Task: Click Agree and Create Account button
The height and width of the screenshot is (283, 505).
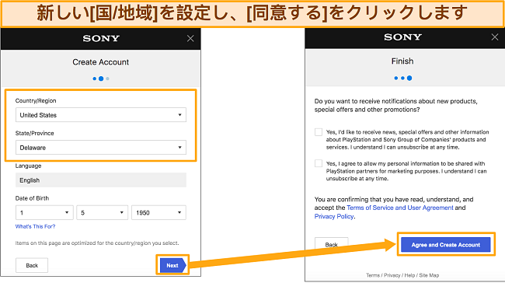Action: pyautogui.click(x=446, y=245)
